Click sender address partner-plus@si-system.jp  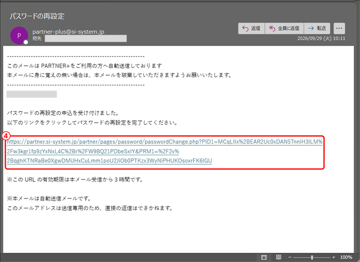[68, 32]
